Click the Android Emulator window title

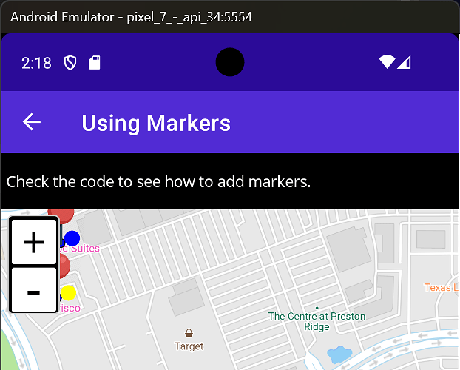tap(132, 16)
